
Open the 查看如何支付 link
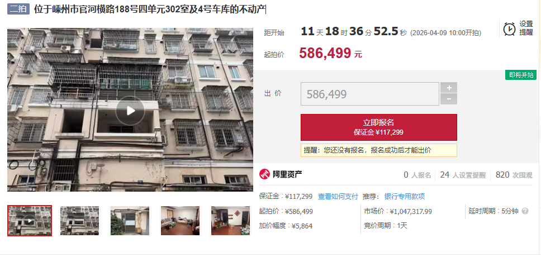(x=338, y=197)
